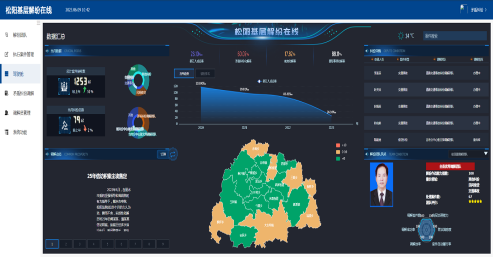Go to page 2 of news pagination
Viewport: 493px width, 257px height.
[66, 244]
